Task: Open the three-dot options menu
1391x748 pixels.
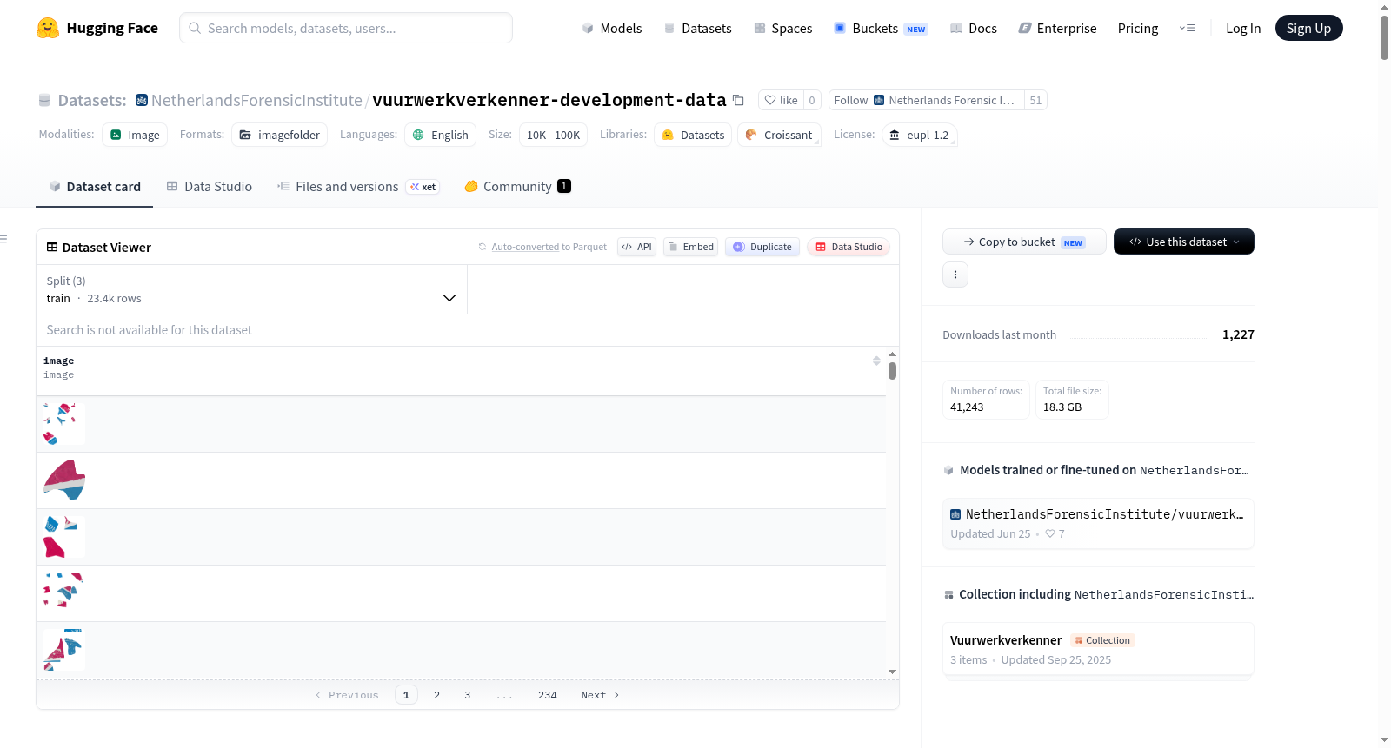Action: pyautogui.click(x=955, y=275)
